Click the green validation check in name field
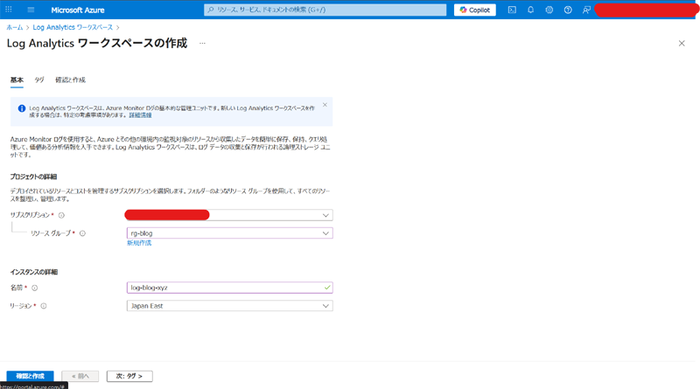This screenshot has height=389, width=700. click(x=327, y=288)
